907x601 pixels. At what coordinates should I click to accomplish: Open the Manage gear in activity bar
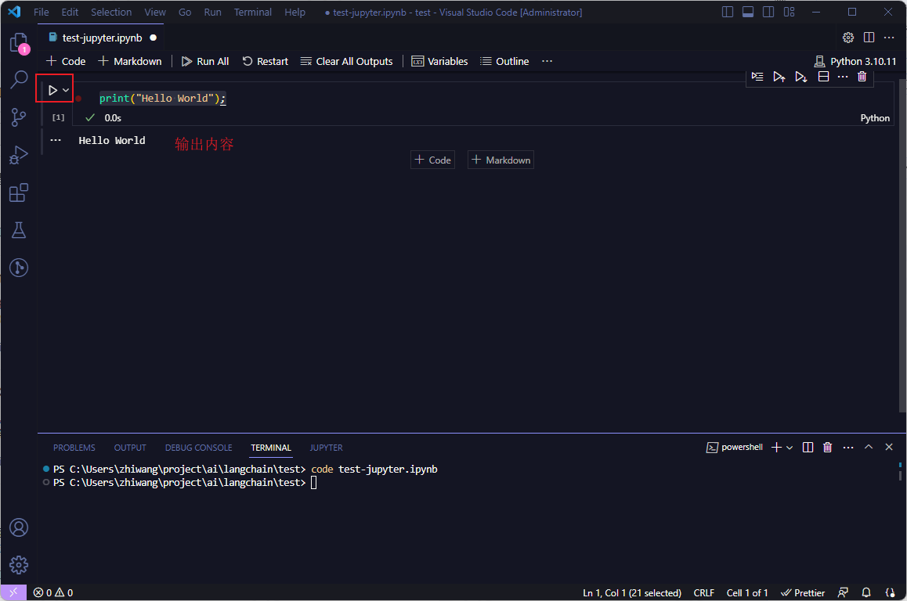pyautogui.click(x=19, y=564)
